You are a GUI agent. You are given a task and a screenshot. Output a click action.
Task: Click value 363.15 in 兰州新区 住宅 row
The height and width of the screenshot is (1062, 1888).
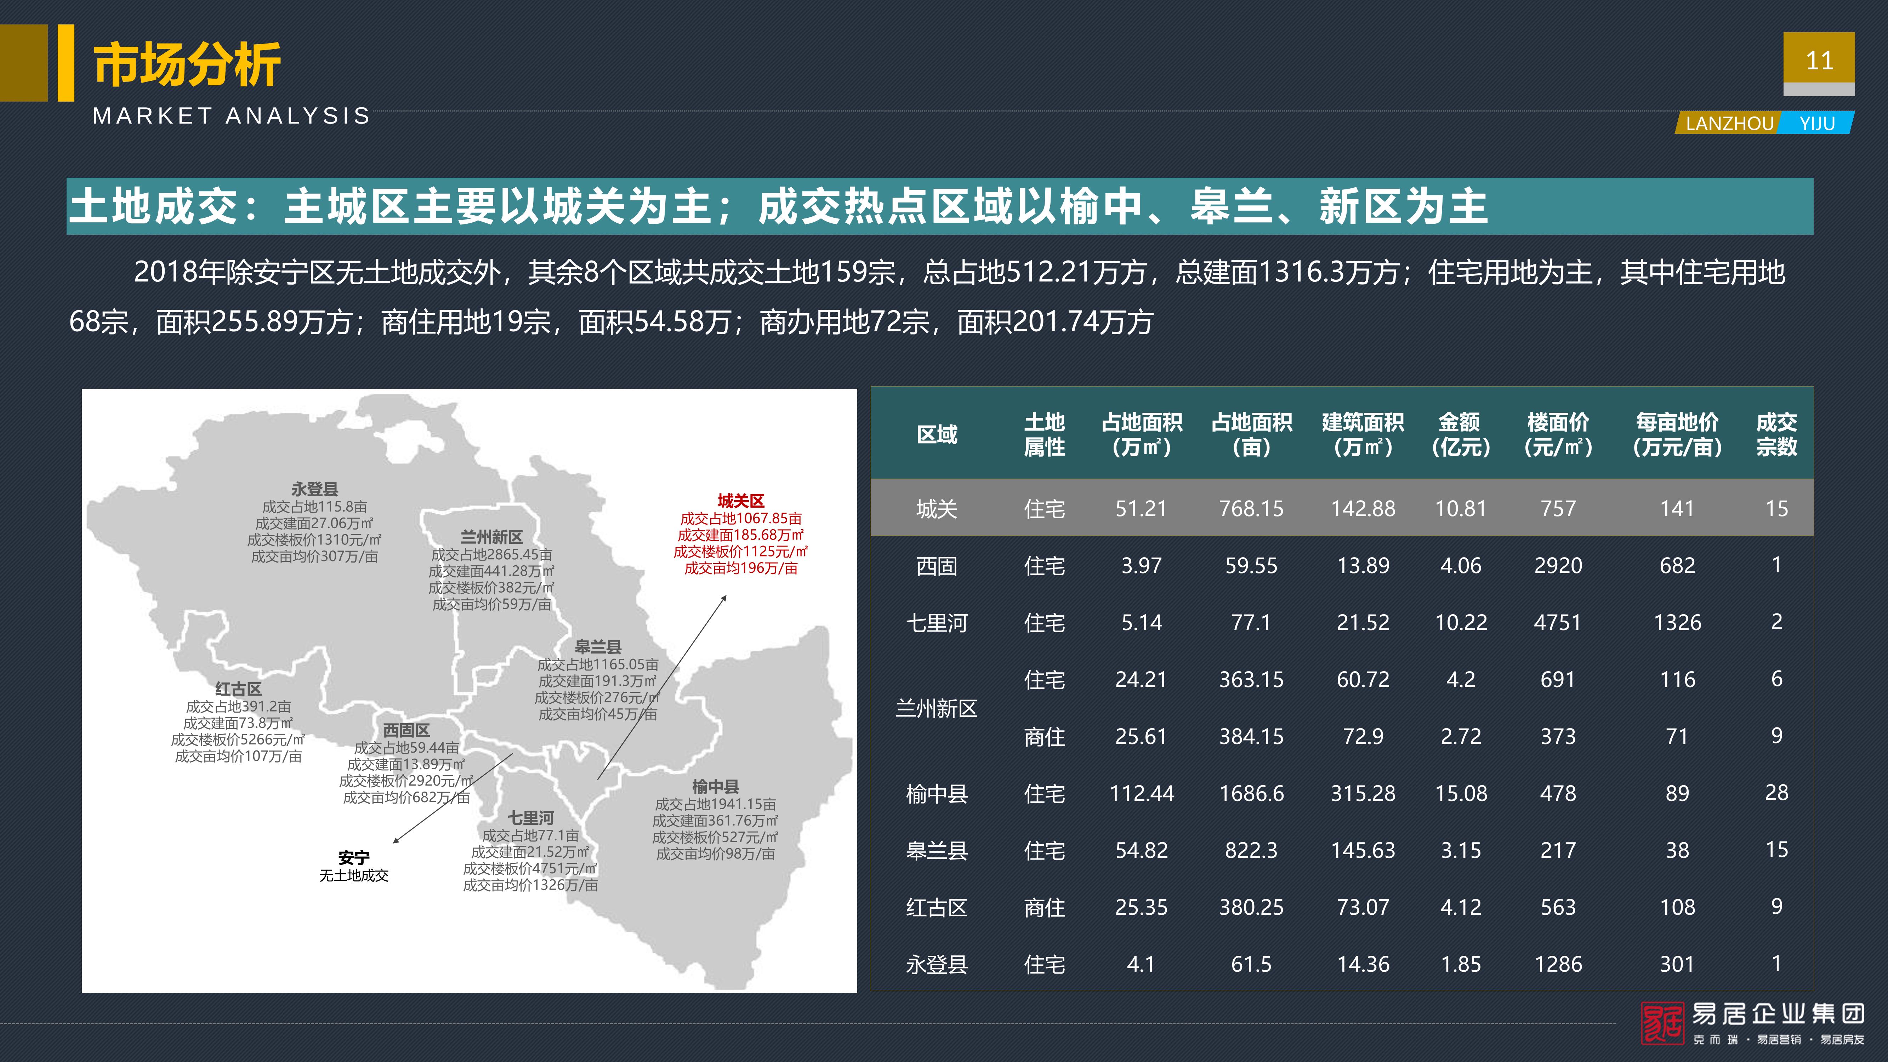tap(1251, 680)
